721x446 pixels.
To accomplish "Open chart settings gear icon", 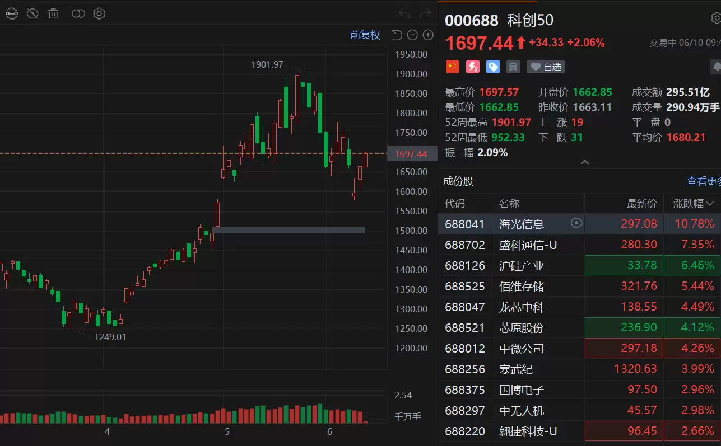I will click(x=99, y=13).
